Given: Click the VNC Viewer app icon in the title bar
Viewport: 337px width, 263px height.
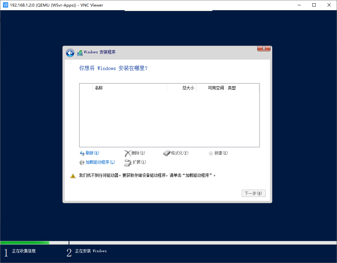Looking at the screenshot, I should click(6, 5).
